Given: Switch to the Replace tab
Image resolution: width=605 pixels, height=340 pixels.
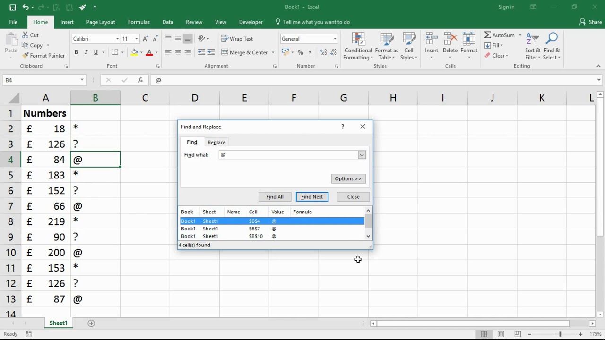Looking at the screenshot, I should point(216,142).
